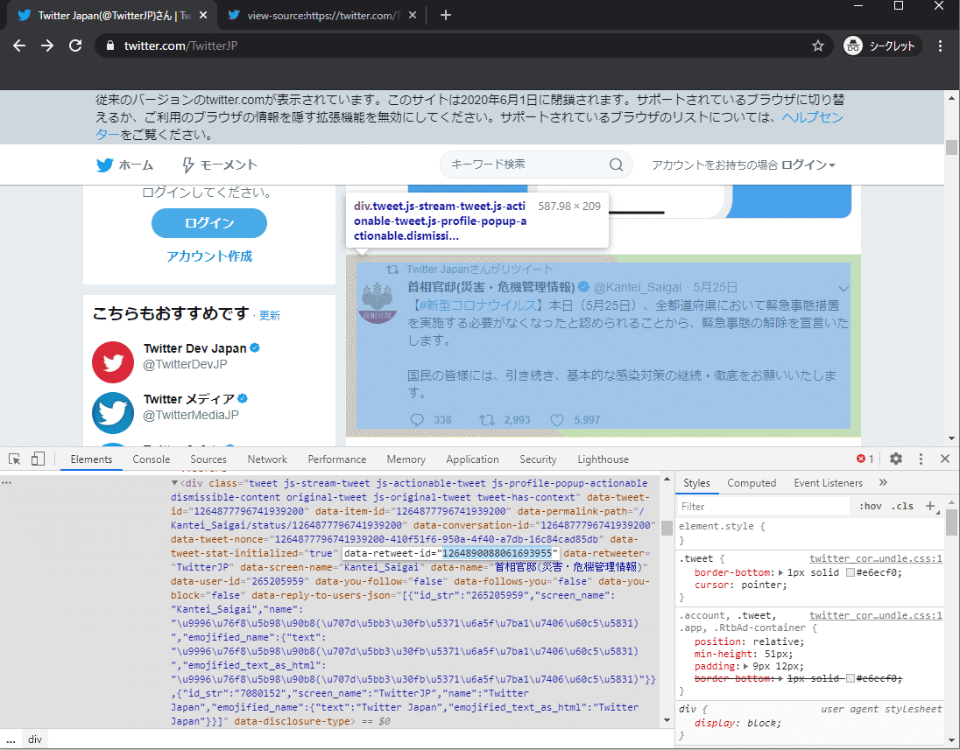Add new style rule plus icon
The height and width of the screenshot is (750, 960).
[930, 506]
